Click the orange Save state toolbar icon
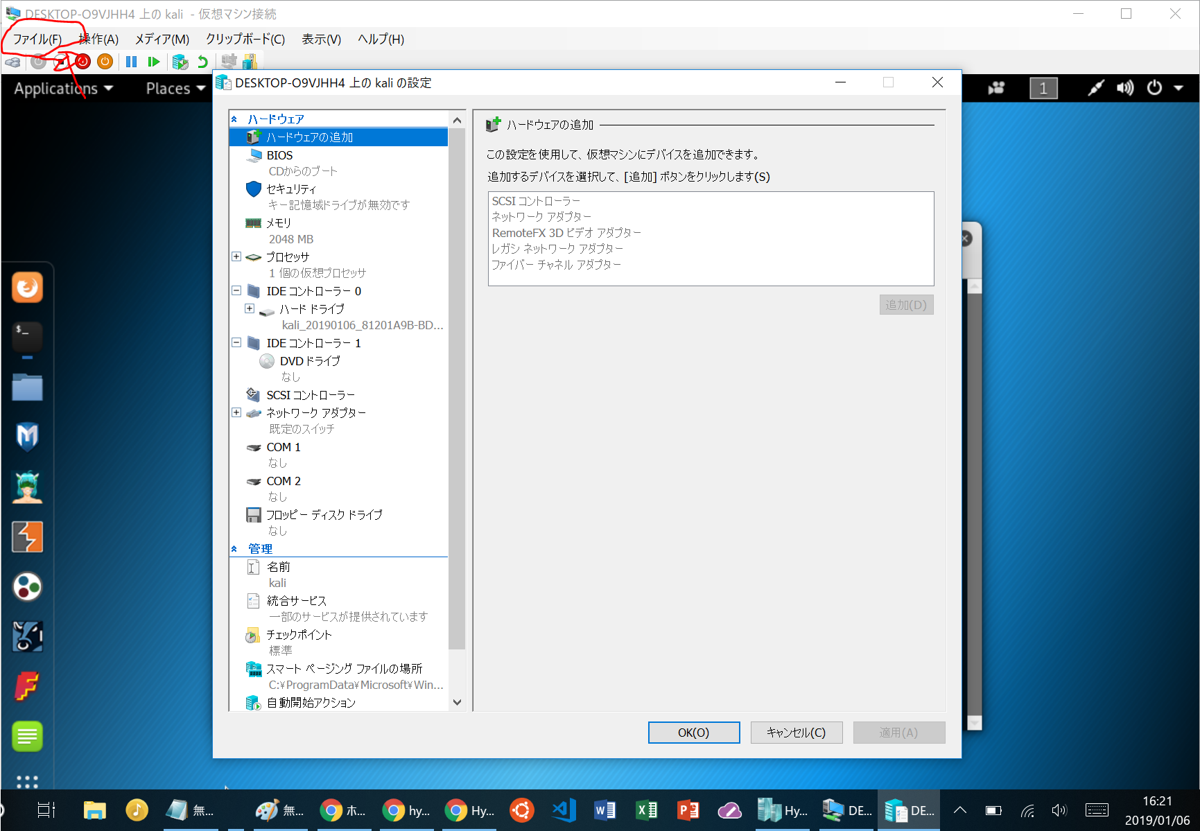1200x831 pixels. [x=105, y=62]
